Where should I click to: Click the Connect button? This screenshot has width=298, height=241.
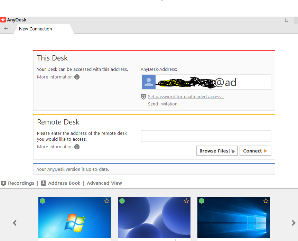255,151
